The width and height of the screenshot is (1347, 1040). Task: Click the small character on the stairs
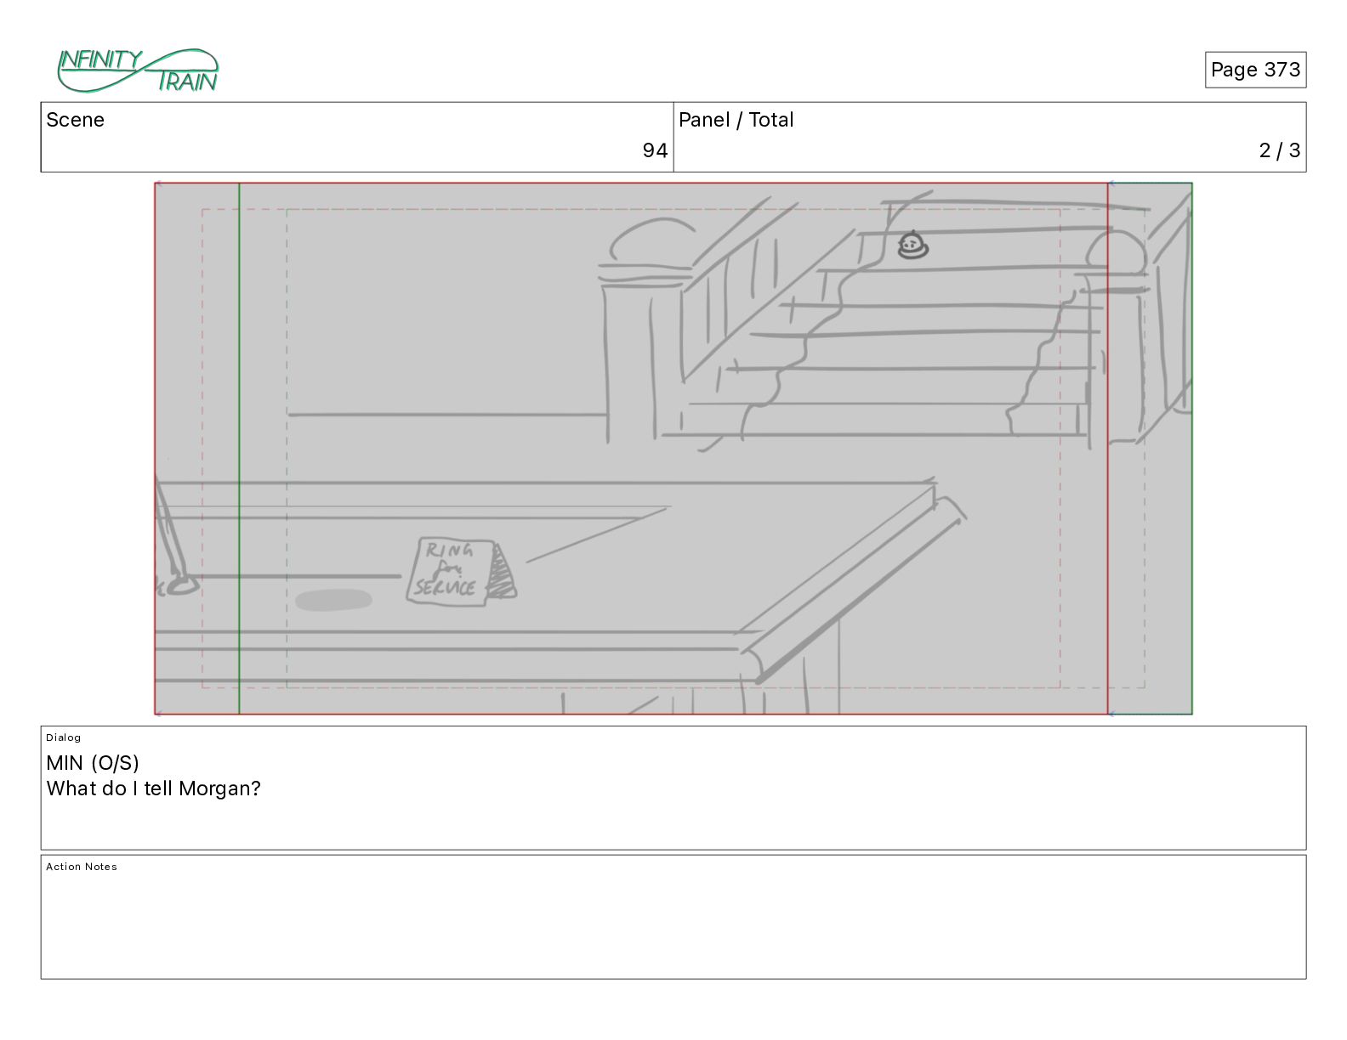coord(913,246)
